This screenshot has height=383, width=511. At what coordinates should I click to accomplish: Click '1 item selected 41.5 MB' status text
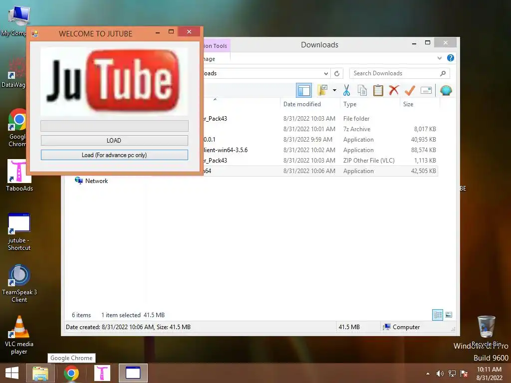point(133,315)
